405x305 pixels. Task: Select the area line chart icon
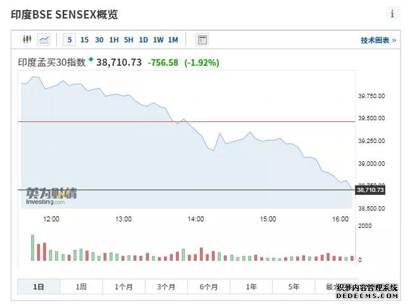tap(44, 40)
